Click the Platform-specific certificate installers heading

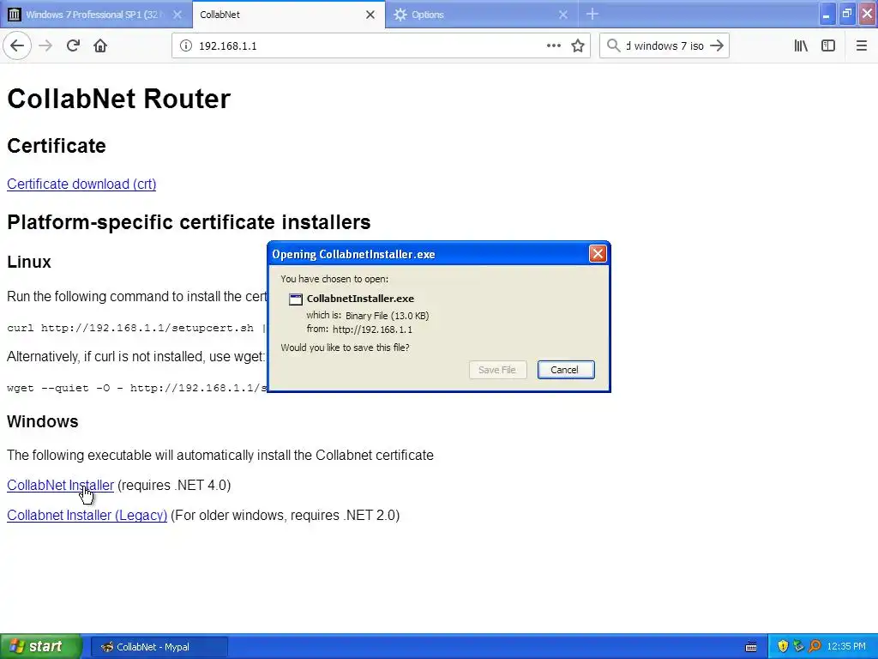[x=189, y=222]
